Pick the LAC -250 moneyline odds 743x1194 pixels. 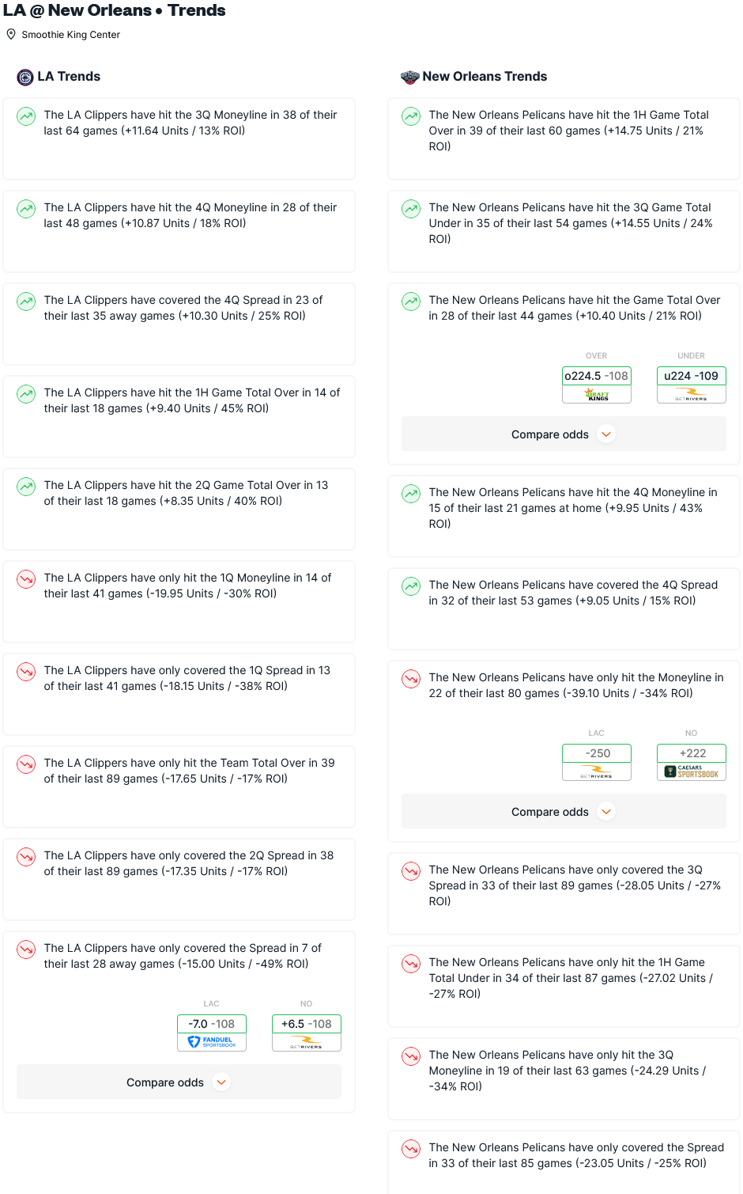(x=597, y=753)
